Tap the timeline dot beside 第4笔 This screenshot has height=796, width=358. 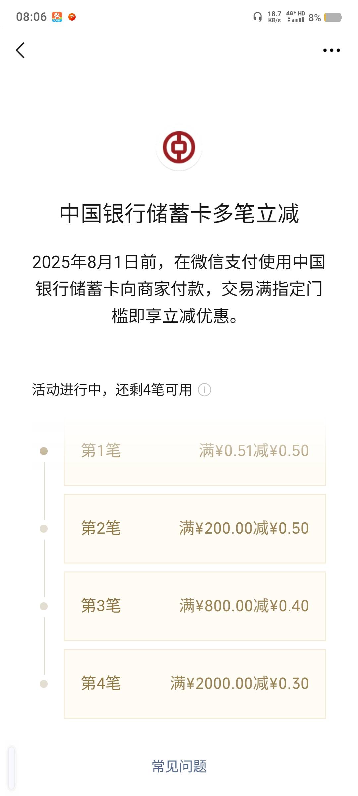pyautogui.click(x=44, y=684)
